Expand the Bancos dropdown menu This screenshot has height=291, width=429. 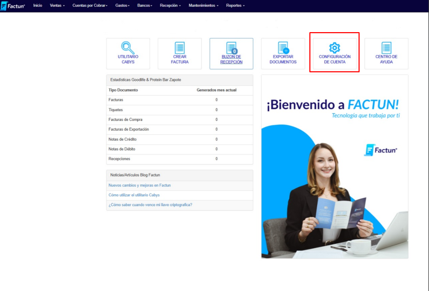[145, 6]
